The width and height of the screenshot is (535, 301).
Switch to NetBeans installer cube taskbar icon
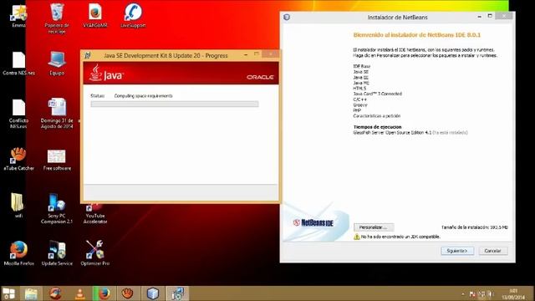point(152,293)
